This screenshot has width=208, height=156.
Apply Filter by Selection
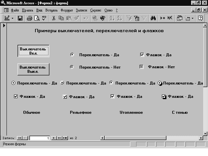pos(129,18)
